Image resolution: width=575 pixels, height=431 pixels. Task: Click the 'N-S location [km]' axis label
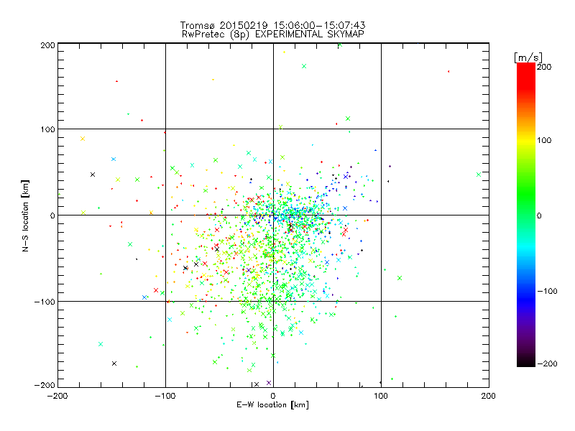coord(25,216)
